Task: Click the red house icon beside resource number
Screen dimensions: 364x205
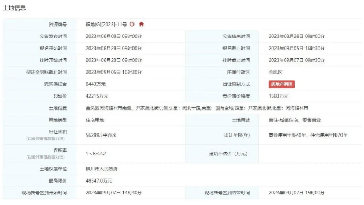Action: click(x=142, y=24)
